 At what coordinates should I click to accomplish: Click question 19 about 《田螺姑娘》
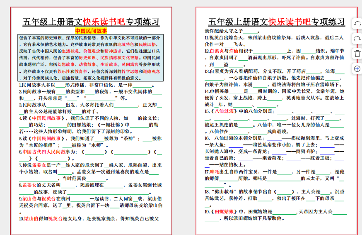pos(274,215)
